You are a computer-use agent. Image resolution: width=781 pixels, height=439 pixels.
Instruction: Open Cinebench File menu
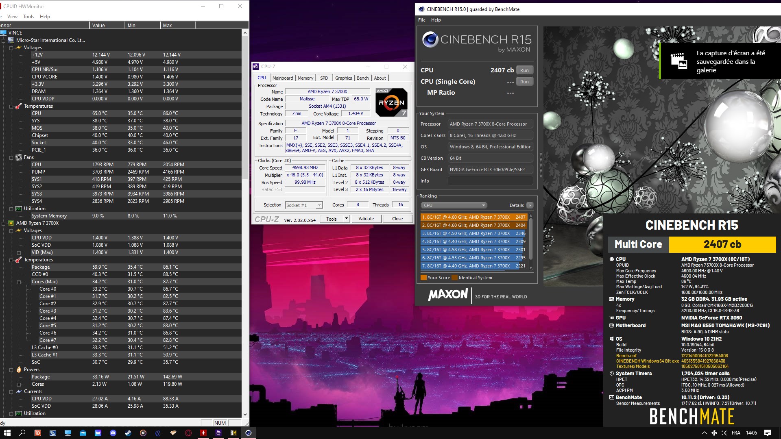[x=422, y=20]
